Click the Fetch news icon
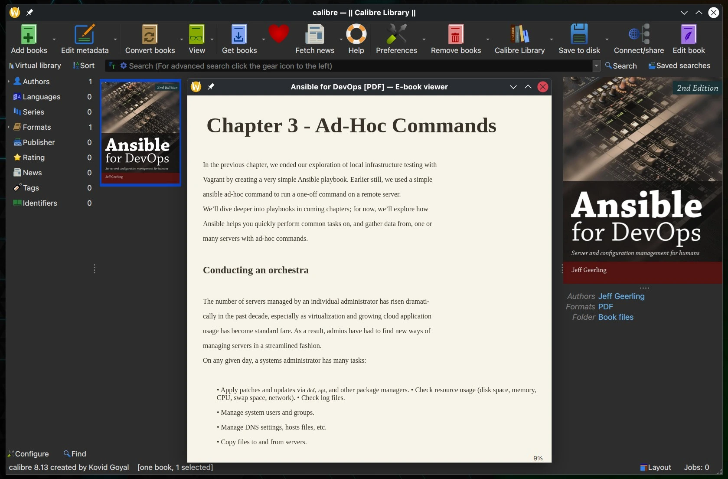This screenshot has width=728, height=479. 314,35
